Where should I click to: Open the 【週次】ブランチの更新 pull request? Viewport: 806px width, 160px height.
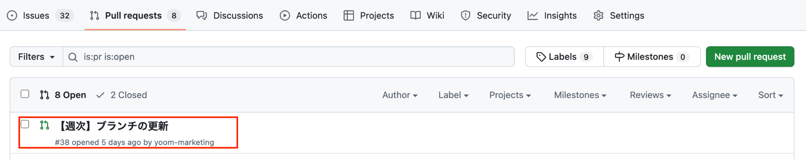tap(113, 126)
